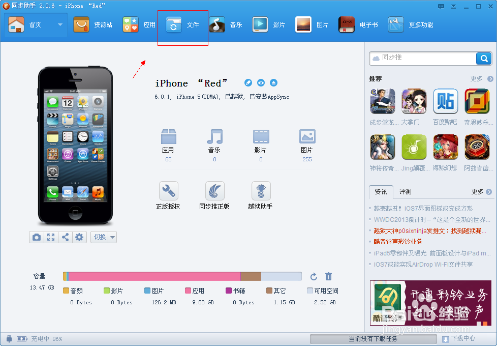This screenshot has width=497, height=346.
Task: Click the share icon below phone
Action: coord(65,237)
